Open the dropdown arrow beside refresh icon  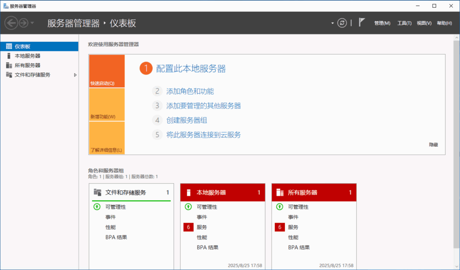332,23
